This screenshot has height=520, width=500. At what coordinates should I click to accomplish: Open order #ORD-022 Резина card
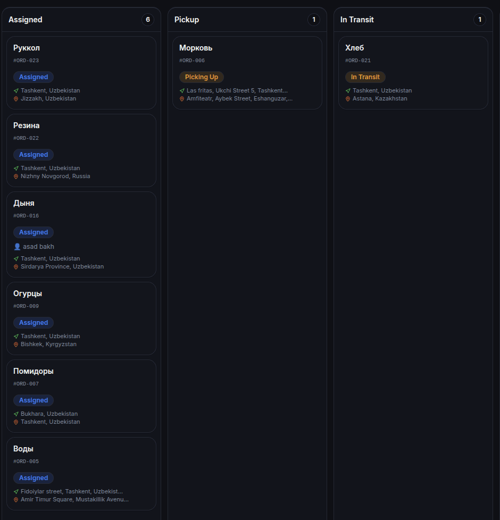tap(81, 150)
